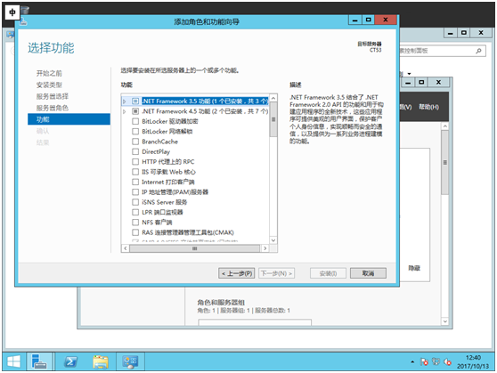
Task: Click the feature list vertical scrollbar thumb
Action: pyautogui.click(x=273, y=119)
